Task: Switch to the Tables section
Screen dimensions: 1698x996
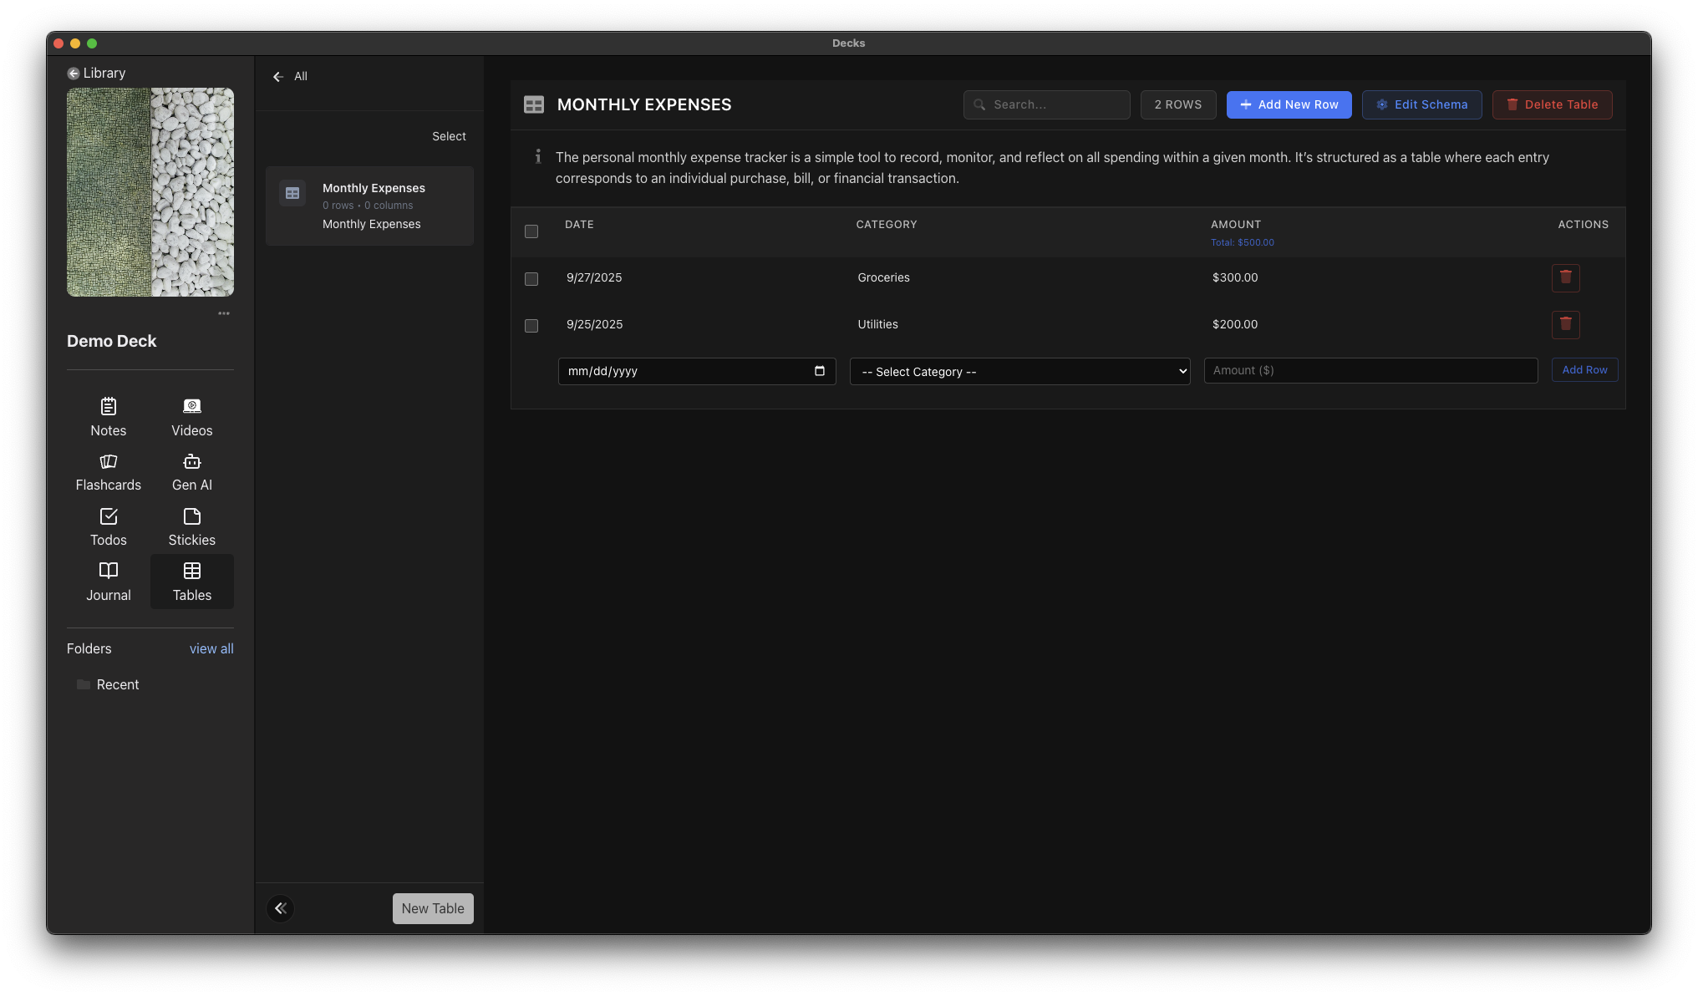Action: tap(191, 582)
